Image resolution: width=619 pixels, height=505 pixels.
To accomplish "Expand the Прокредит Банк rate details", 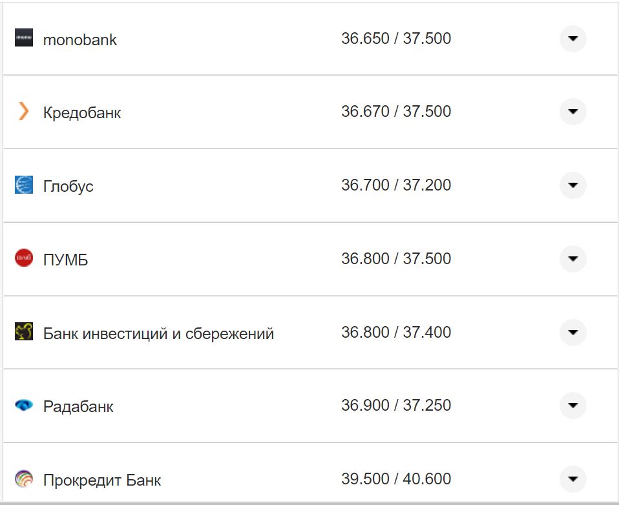I will pos(572,480).
